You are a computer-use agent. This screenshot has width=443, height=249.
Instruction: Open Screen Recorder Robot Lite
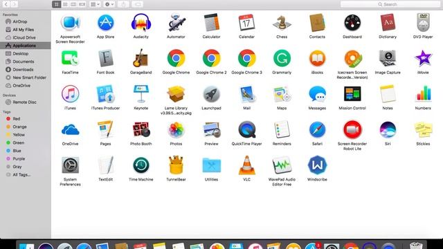352,129
